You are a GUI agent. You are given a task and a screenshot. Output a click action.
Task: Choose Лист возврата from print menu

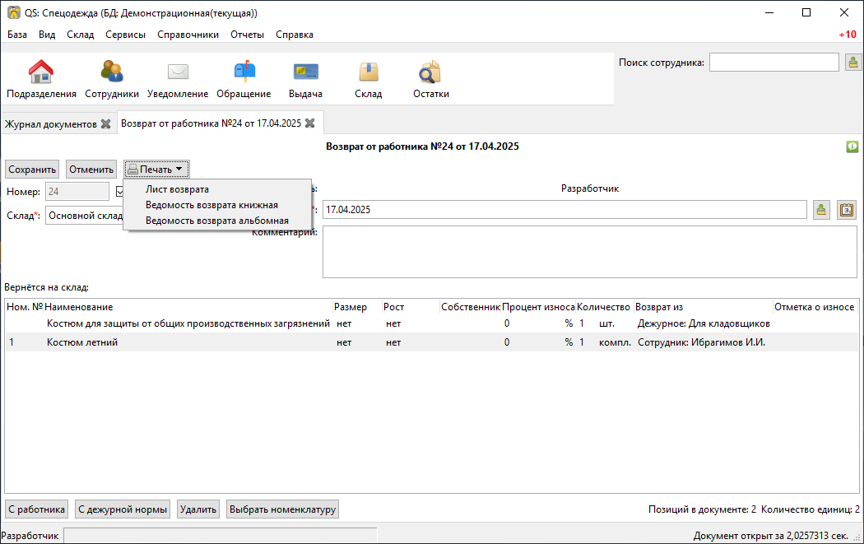coord(217,189)
